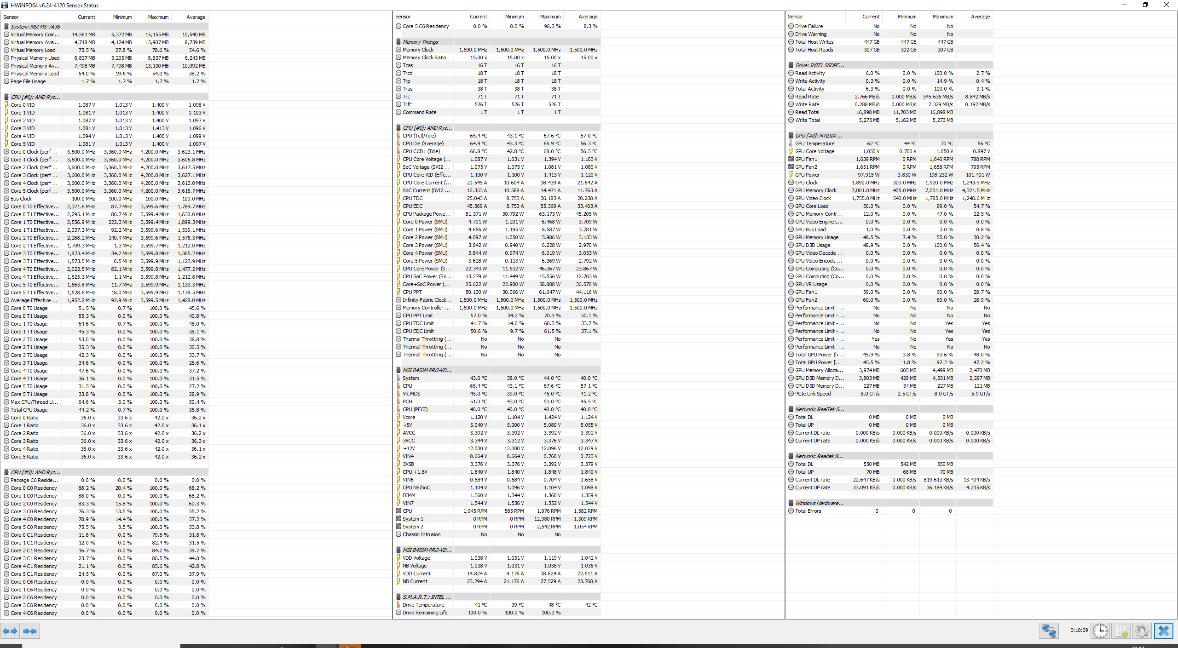Select the GPU Temperature sensor row

coord(814,143)
